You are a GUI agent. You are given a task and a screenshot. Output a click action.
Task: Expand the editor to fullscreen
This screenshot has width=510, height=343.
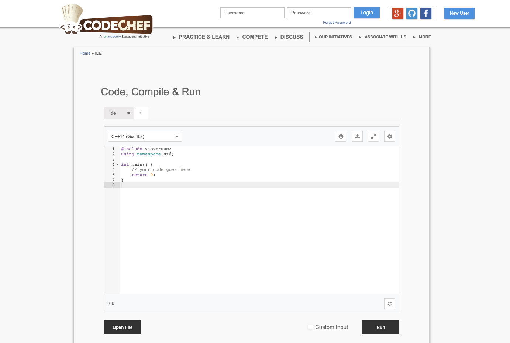point(373,136)
